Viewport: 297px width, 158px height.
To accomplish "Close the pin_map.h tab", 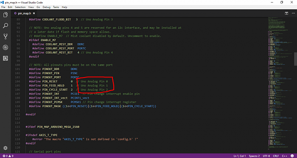I will pos(34,14).
